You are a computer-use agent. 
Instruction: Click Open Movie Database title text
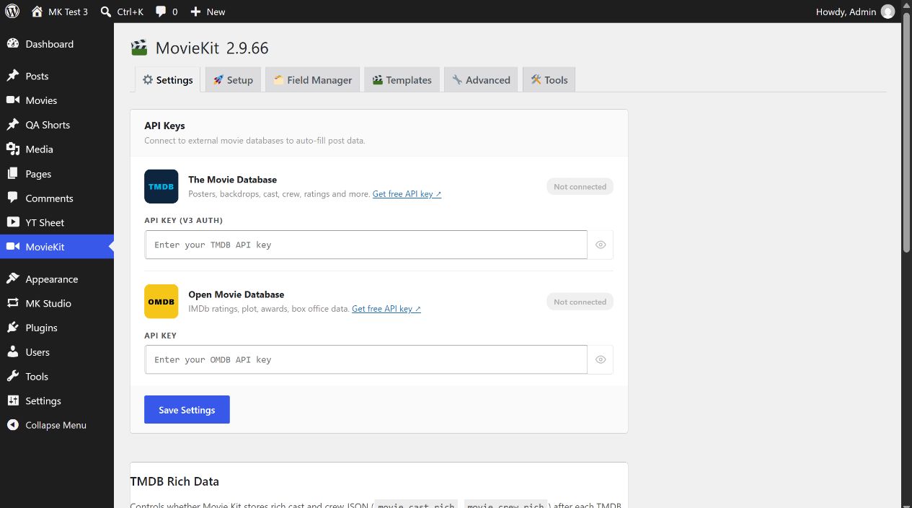(x=236, y=294)
